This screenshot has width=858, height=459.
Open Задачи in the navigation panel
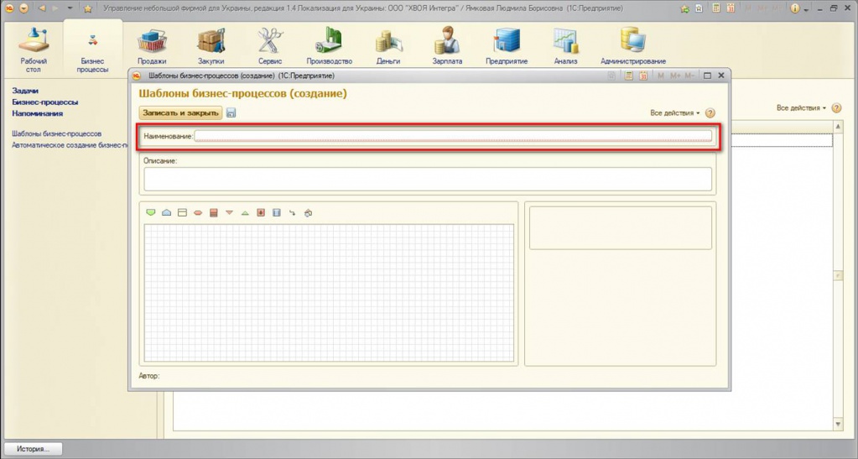(25, 91)
